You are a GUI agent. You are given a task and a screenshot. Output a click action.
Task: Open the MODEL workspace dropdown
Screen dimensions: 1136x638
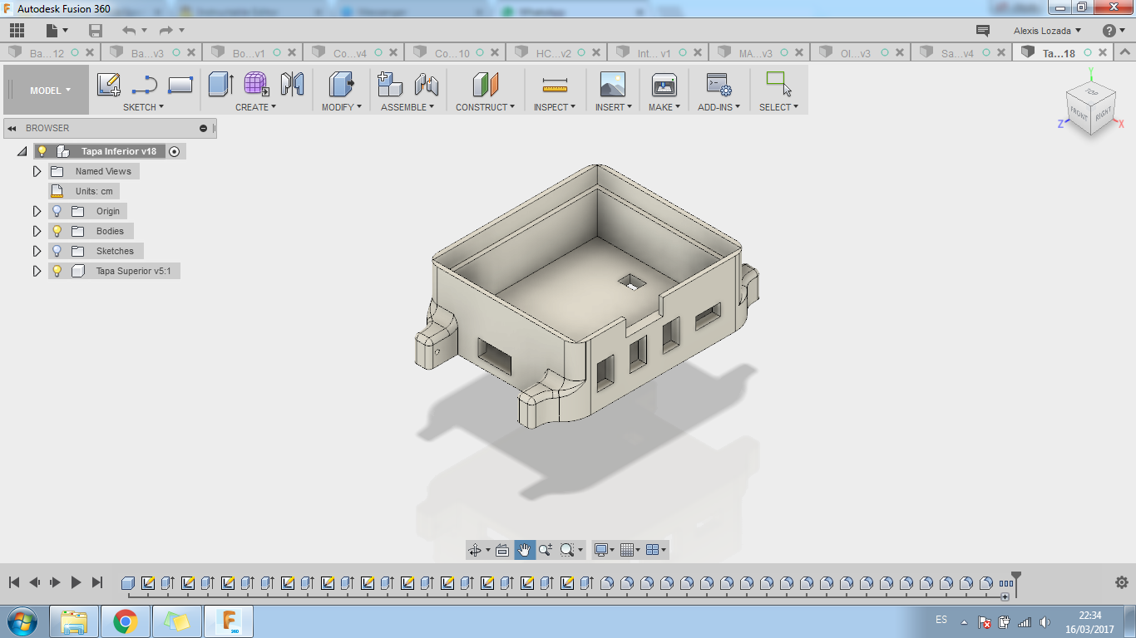coord(50,91)
